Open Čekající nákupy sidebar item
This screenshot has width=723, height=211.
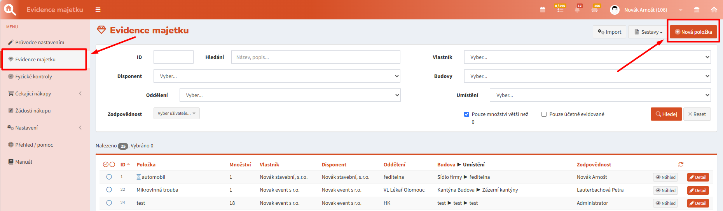point(33,93)
